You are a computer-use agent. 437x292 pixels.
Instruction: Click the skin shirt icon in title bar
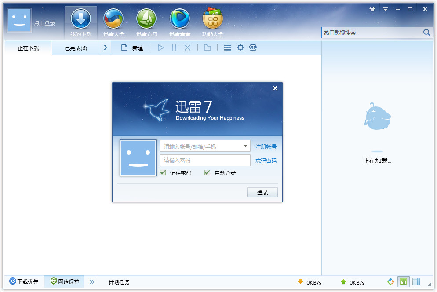[372, 9]
